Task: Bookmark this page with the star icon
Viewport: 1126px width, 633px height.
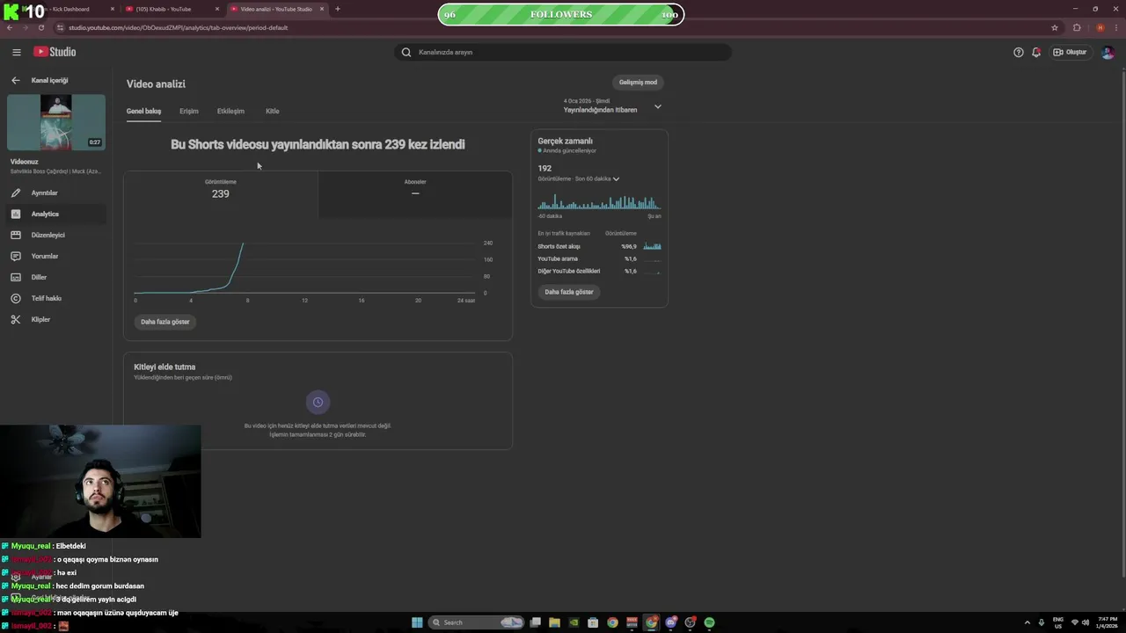Action: click(1055, 27)
